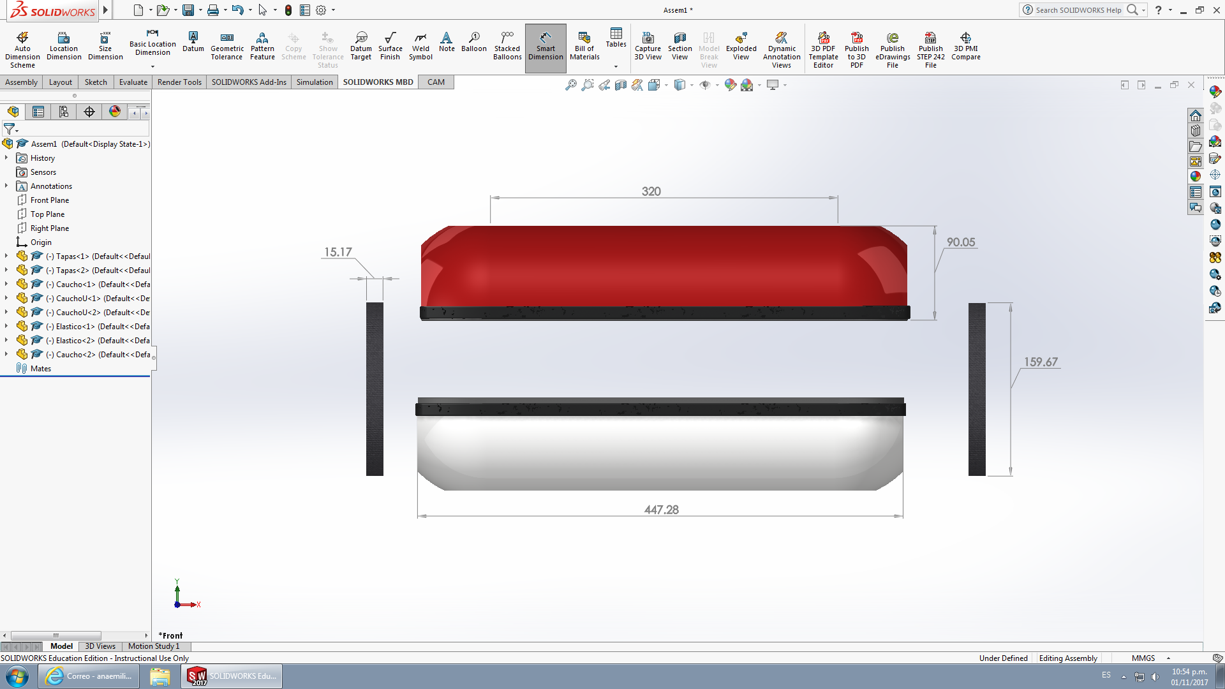This screenshot has width=1225, height=689.
Task: Open Render Tools tab
Action: [x=179, y=82]
